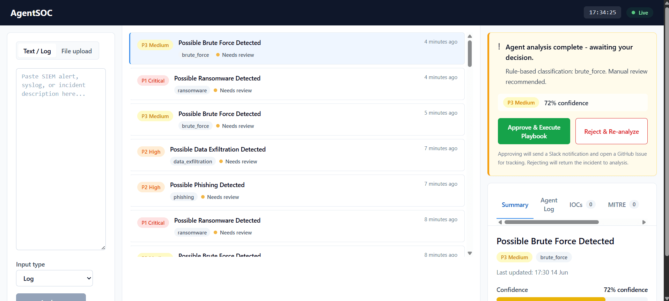669x301 pixels.
Task: Click the 17:34:25 clock display
Action: point(602,13)
